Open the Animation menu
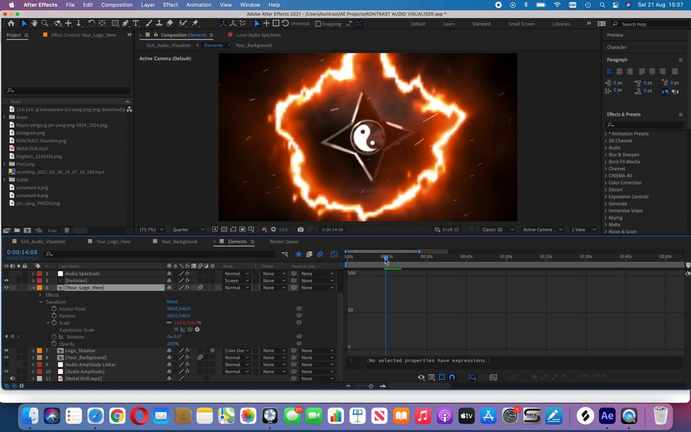Image resolution: width=691 pixels, height=432 pixels. [199, 5]
